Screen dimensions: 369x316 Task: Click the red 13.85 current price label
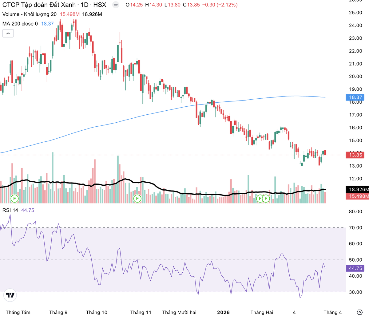(x=355, y=155)
